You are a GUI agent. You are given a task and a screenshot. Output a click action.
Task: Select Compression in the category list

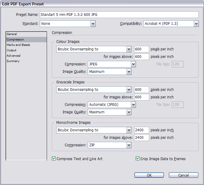tap(26, 40)
